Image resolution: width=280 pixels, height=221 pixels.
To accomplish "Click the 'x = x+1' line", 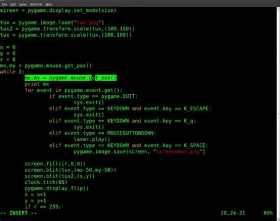I will (35, 194).
